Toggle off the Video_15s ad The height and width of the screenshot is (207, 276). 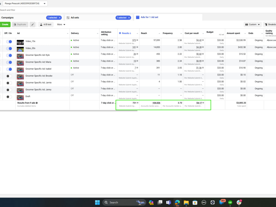9,42
